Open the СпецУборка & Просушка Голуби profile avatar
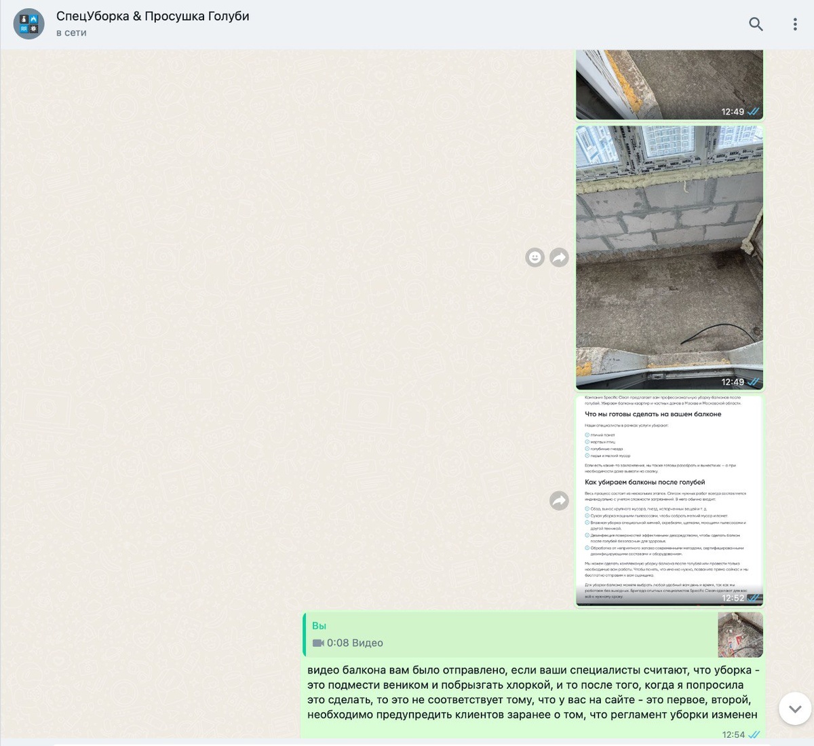 (x=29, y=24)
